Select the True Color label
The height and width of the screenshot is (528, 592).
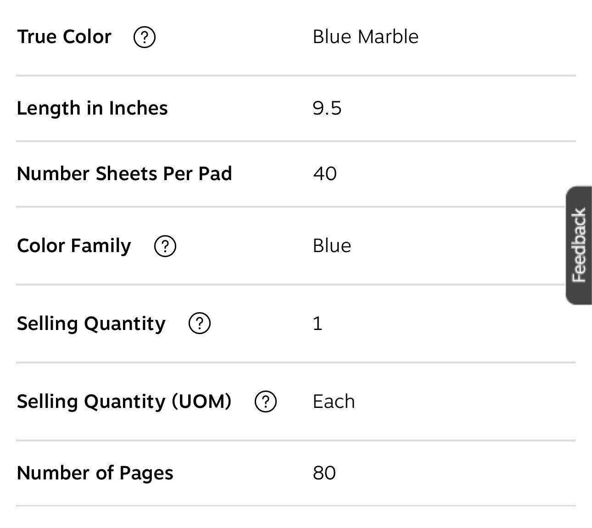coord(64,37)
